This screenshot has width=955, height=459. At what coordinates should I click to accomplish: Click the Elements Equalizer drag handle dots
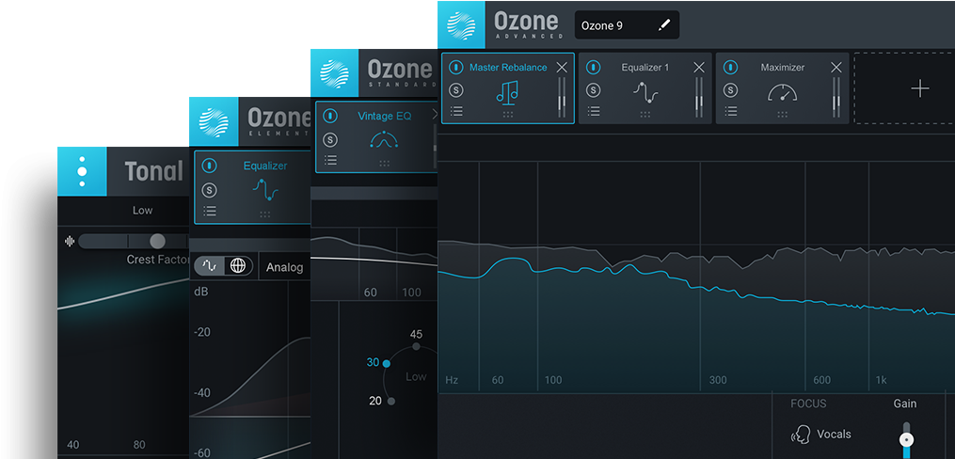(265, 214)
